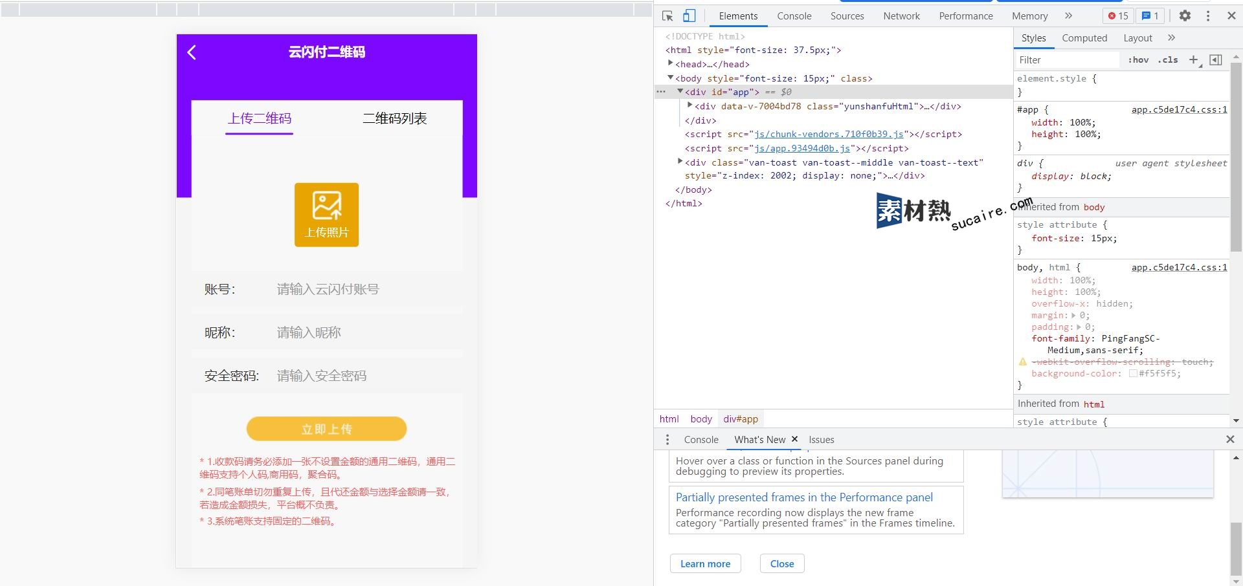The height and width of the screenshot is (586, 1243).
Task: Open the Memory tab
Action: click(x=1029, y=16)
